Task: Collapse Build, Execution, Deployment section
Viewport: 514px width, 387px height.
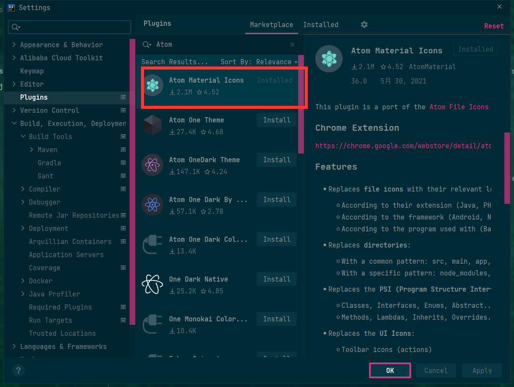Action: point(14,123)
